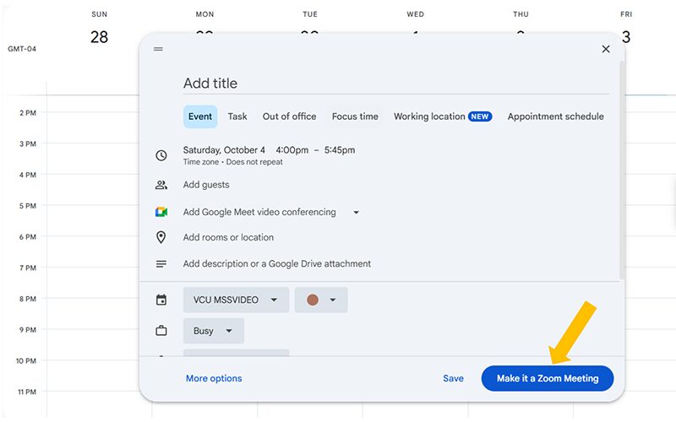Close the event creation dialog
This screenshot has width=676, height=422.
[x=605, y=49]
